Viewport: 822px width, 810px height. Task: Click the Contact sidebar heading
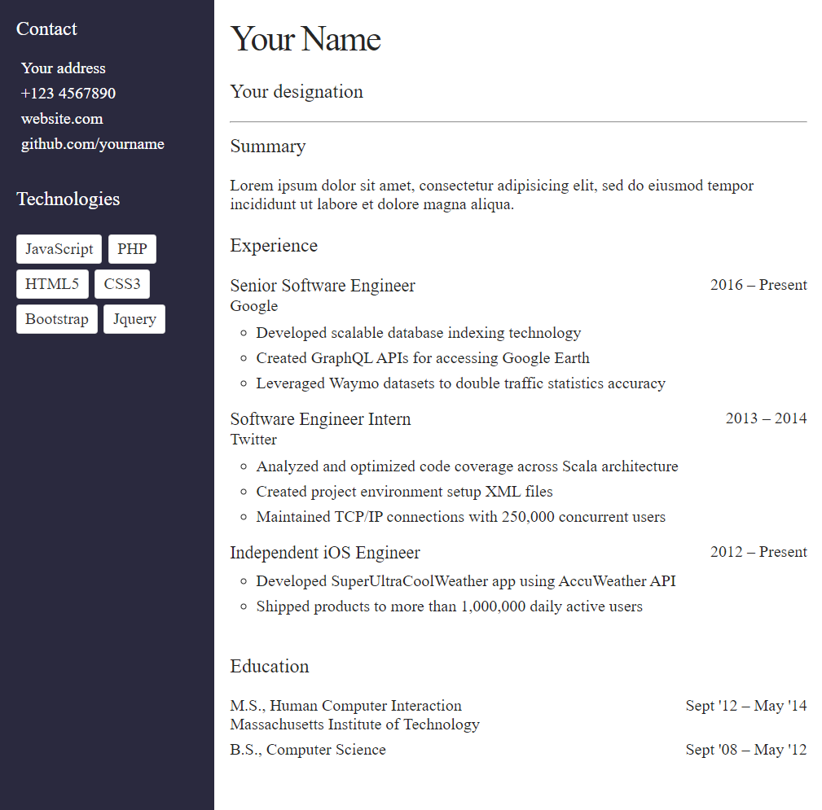[46, 28]
